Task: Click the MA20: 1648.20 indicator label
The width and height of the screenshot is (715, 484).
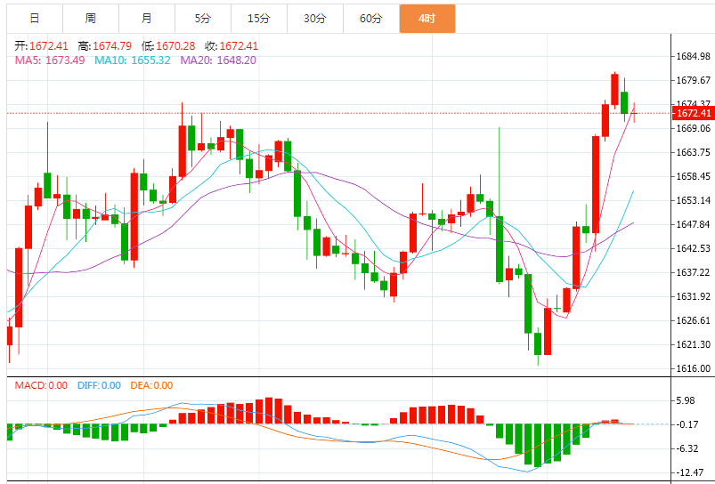Action: pos(218,60)
